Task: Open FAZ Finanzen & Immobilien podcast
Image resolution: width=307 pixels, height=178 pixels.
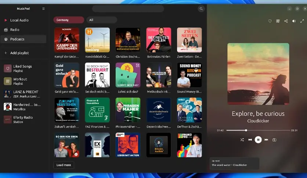Action: coord(97,110)
